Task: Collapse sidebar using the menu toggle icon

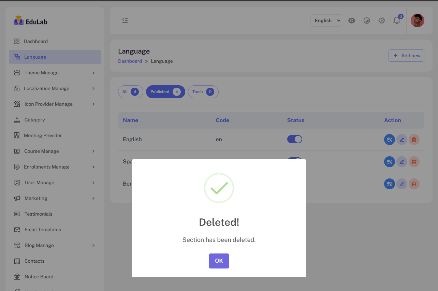Action: 125,20
